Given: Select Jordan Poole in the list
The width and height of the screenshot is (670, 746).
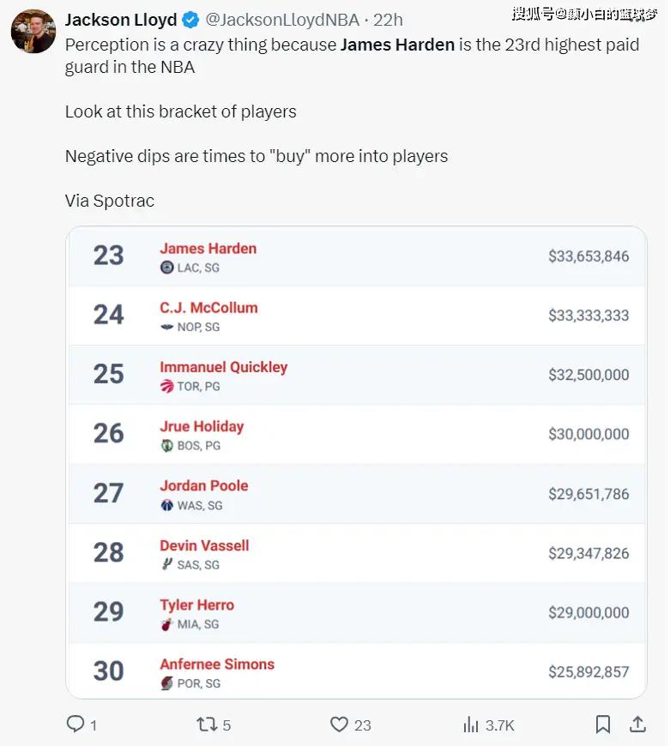Looking at the screenshot, I should click(204, 485).
